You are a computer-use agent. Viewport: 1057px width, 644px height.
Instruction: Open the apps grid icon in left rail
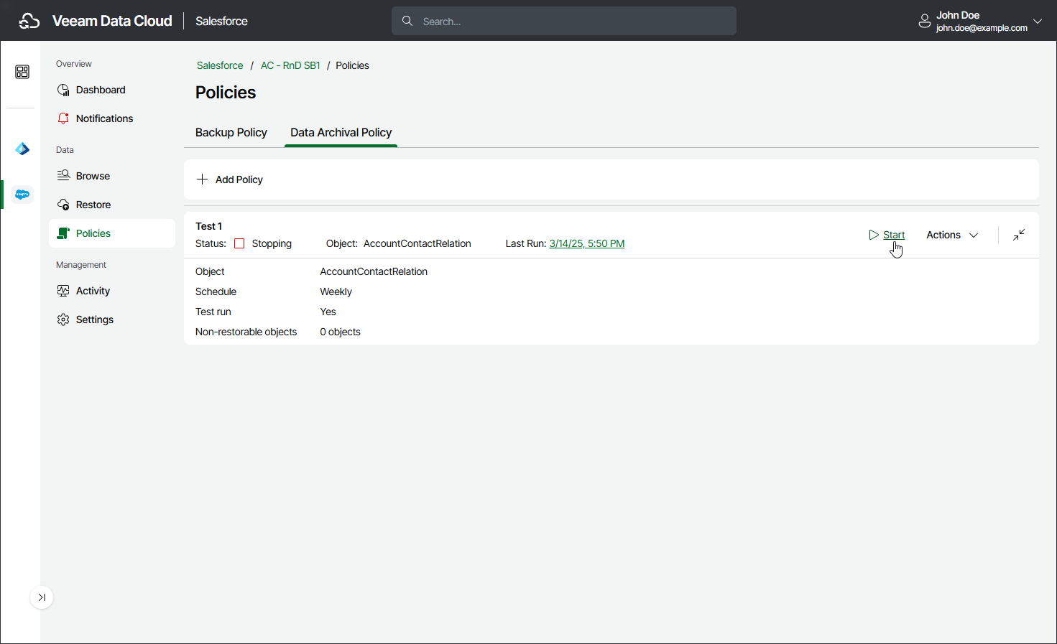coord(22,72)
